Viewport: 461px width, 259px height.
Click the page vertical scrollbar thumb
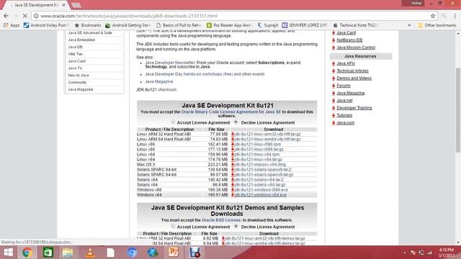pyautogui.click(x=458, y=110)
